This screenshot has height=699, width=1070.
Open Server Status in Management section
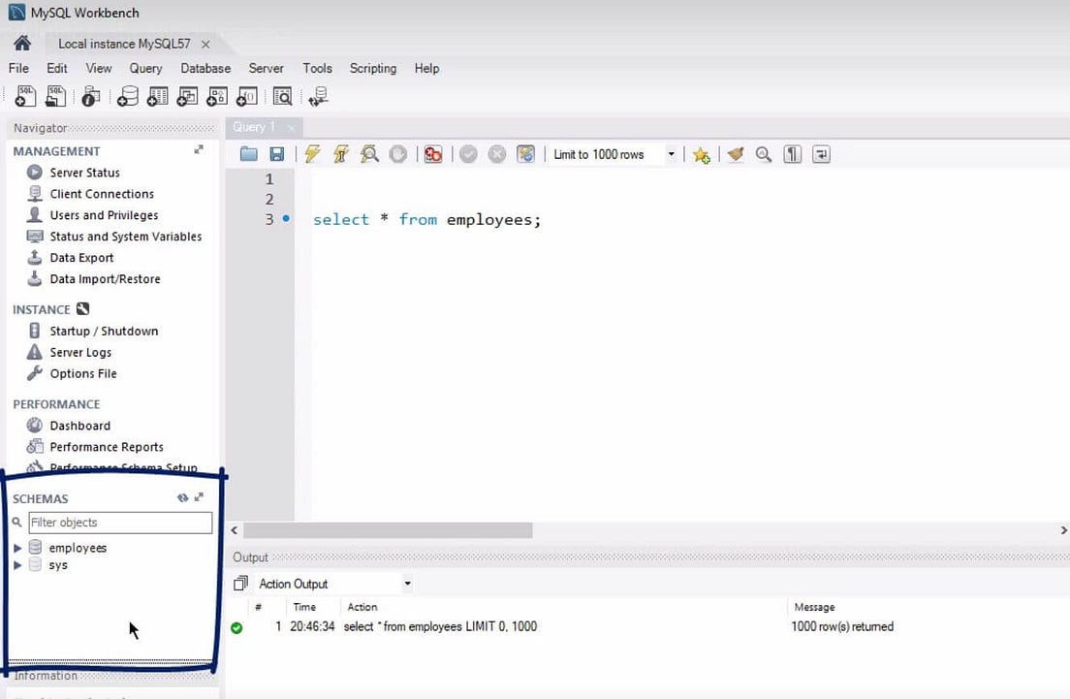click(83, 172)
